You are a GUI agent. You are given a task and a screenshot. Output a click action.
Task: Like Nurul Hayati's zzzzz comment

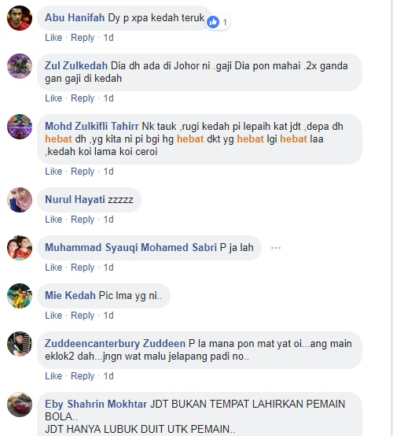point(53,220)
